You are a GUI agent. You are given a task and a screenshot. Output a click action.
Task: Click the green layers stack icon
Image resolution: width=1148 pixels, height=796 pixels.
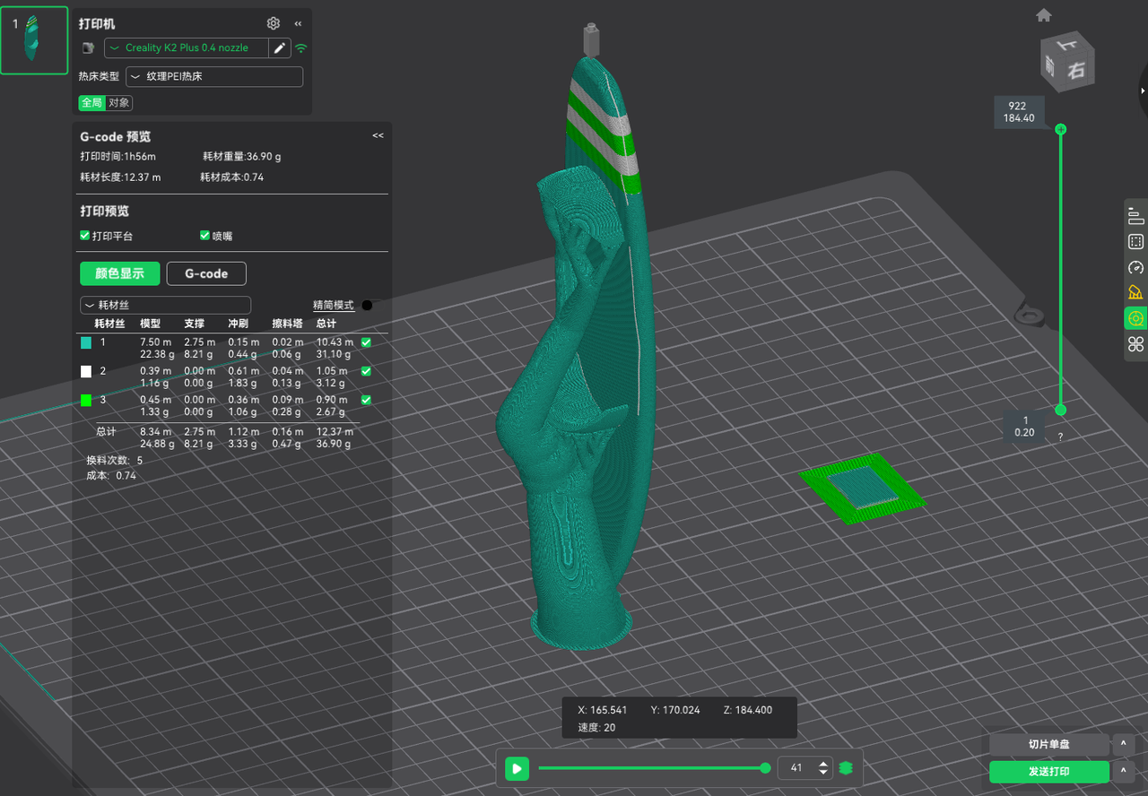[845, 768]
